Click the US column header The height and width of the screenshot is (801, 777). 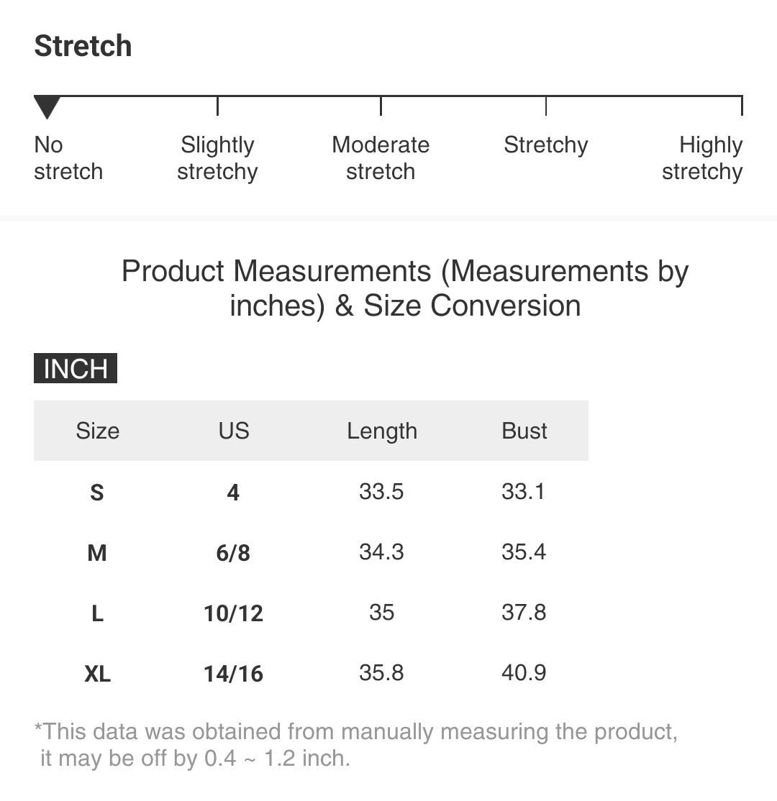click(234, 431)
